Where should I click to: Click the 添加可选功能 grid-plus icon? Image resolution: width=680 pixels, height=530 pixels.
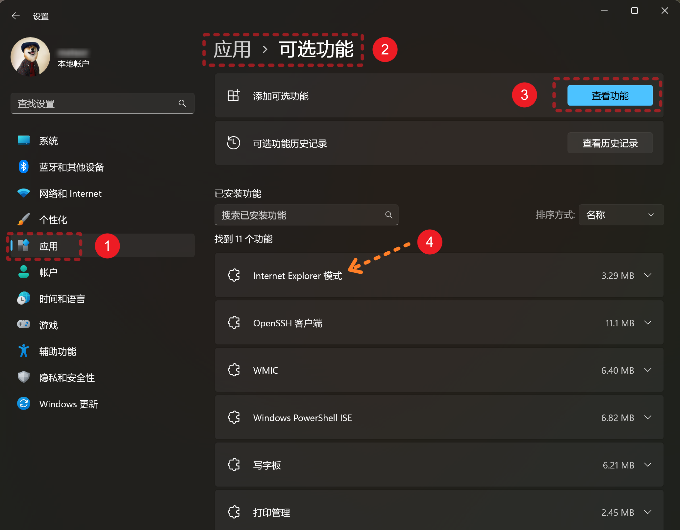click(x=233, y=96)
